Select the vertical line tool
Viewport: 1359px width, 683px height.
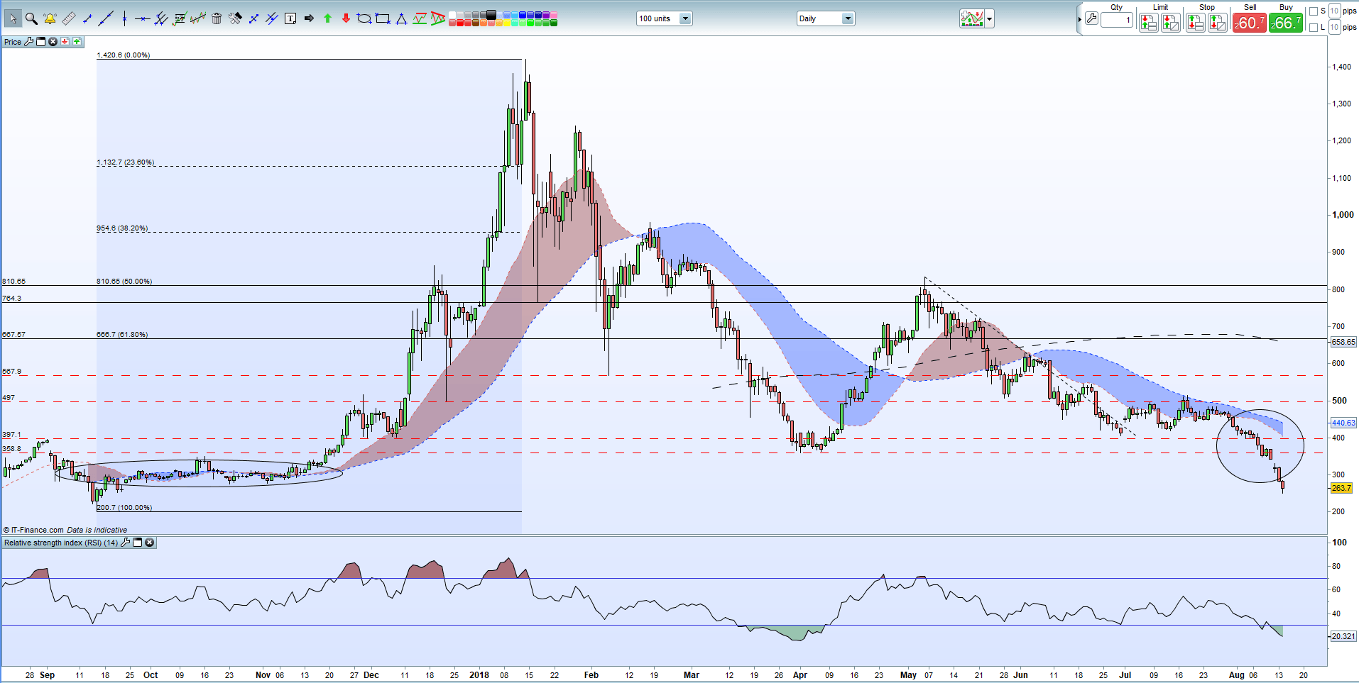[x=124, y=18]
